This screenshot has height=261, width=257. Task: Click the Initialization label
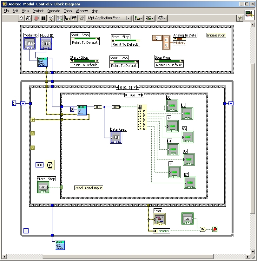[216, 35]
